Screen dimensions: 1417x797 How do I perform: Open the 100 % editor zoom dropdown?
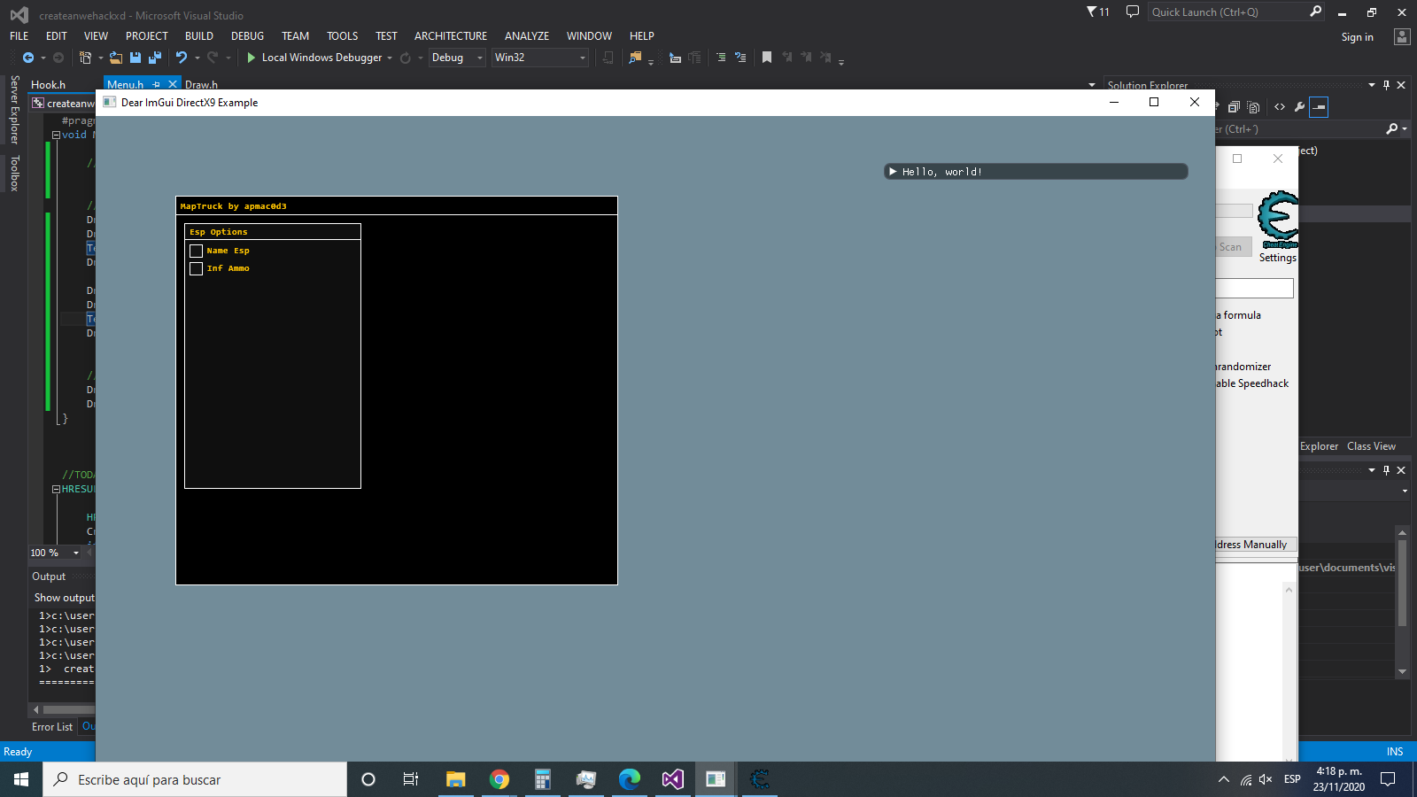click(x=76, y=553)
